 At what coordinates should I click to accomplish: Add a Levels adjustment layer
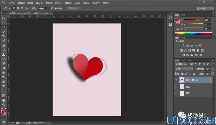pyautogui.click(x=188, y=46)
